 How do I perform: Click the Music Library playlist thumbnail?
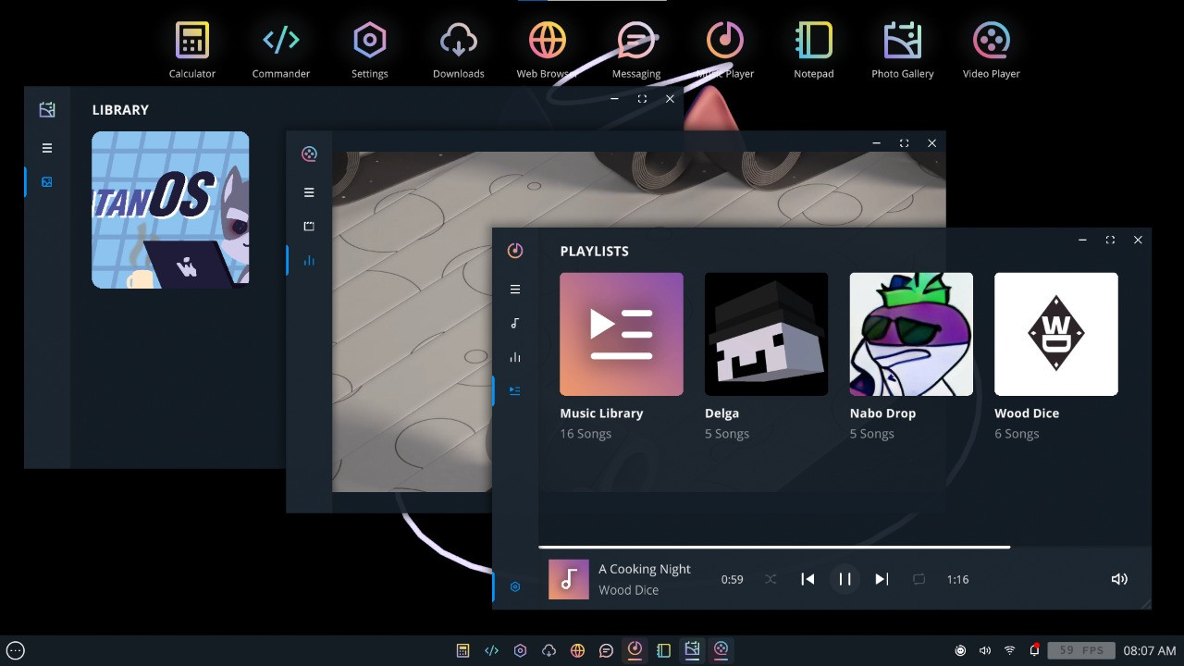click(621, 334)
